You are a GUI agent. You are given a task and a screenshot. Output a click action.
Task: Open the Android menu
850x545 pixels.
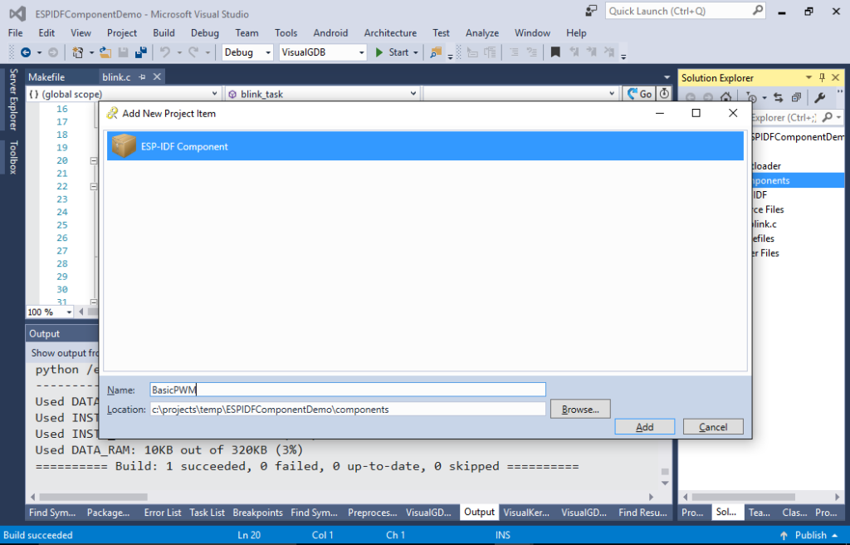tap(330, 32)
